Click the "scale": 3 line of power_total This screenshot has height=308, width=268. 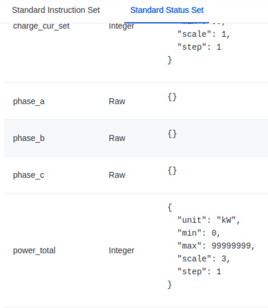pos(203,259)
